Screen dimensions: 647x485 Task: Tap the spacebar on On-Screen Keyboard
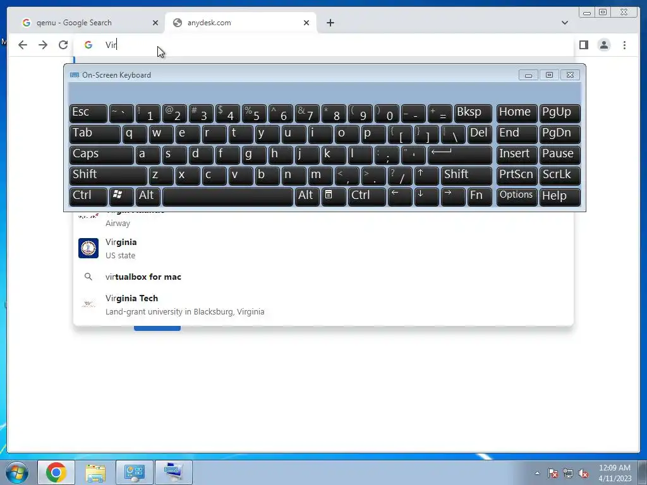[227, 196]
